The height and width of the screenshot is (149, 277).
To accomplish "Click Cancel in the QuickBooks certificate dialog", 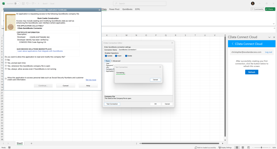I will [65, 86].
